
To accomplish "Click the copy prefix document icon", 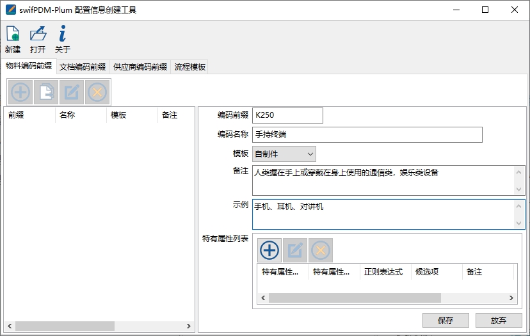I will (46, 92).
